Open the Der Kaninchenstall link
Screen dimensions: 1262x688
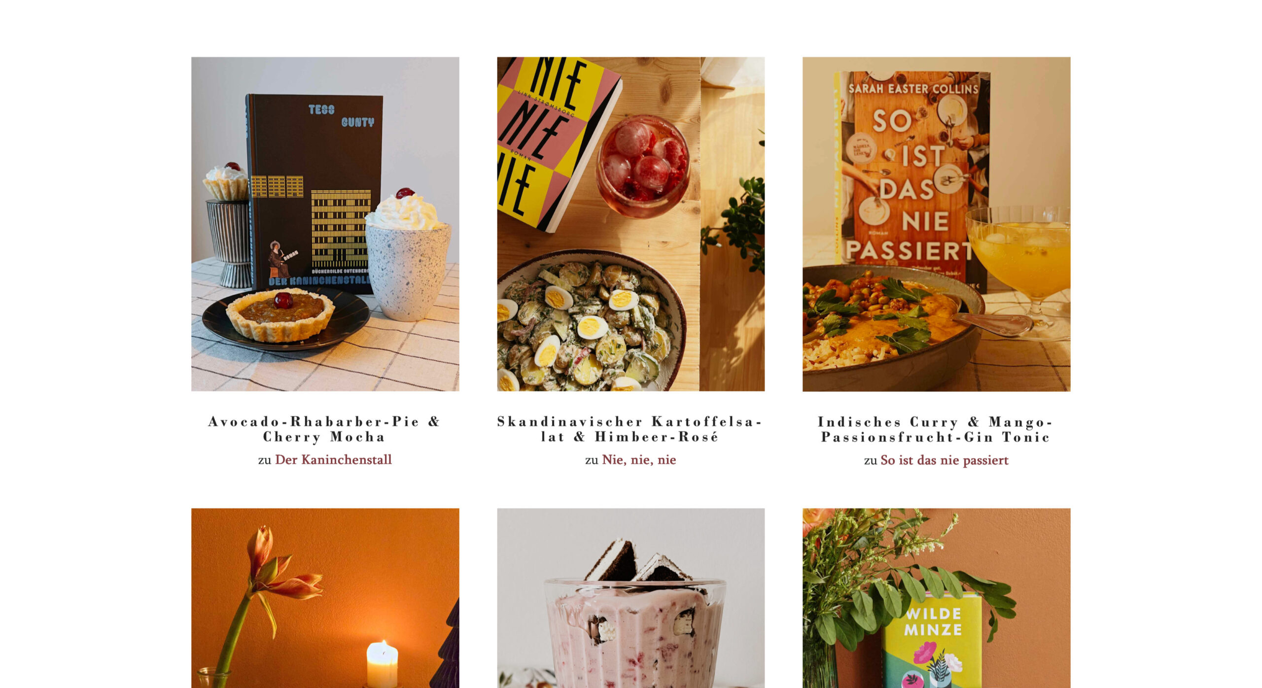(333, 460)
